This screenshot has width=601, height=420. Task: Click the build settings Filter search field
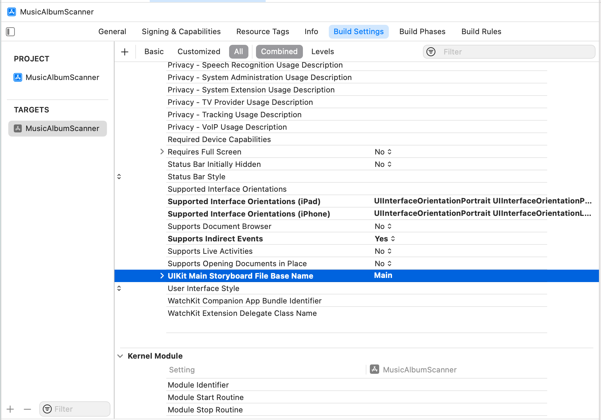point(509,52)
